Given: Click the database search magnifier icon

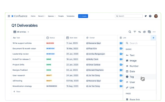Looking at the screenshot, I should coord(130,32).
